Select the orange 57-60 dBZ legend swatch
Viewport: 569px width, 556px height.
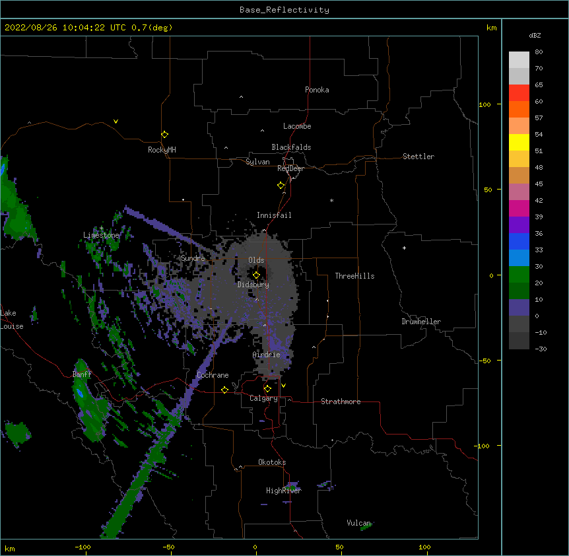click(x=519, y=109)
